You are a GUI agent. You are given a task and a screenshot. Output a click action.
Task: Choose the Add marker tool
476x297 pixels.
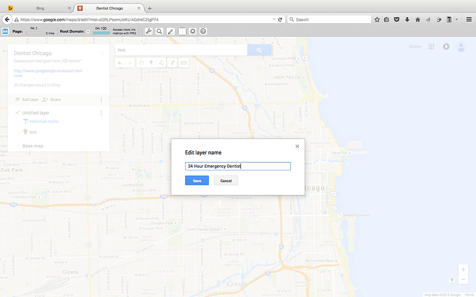151,63
